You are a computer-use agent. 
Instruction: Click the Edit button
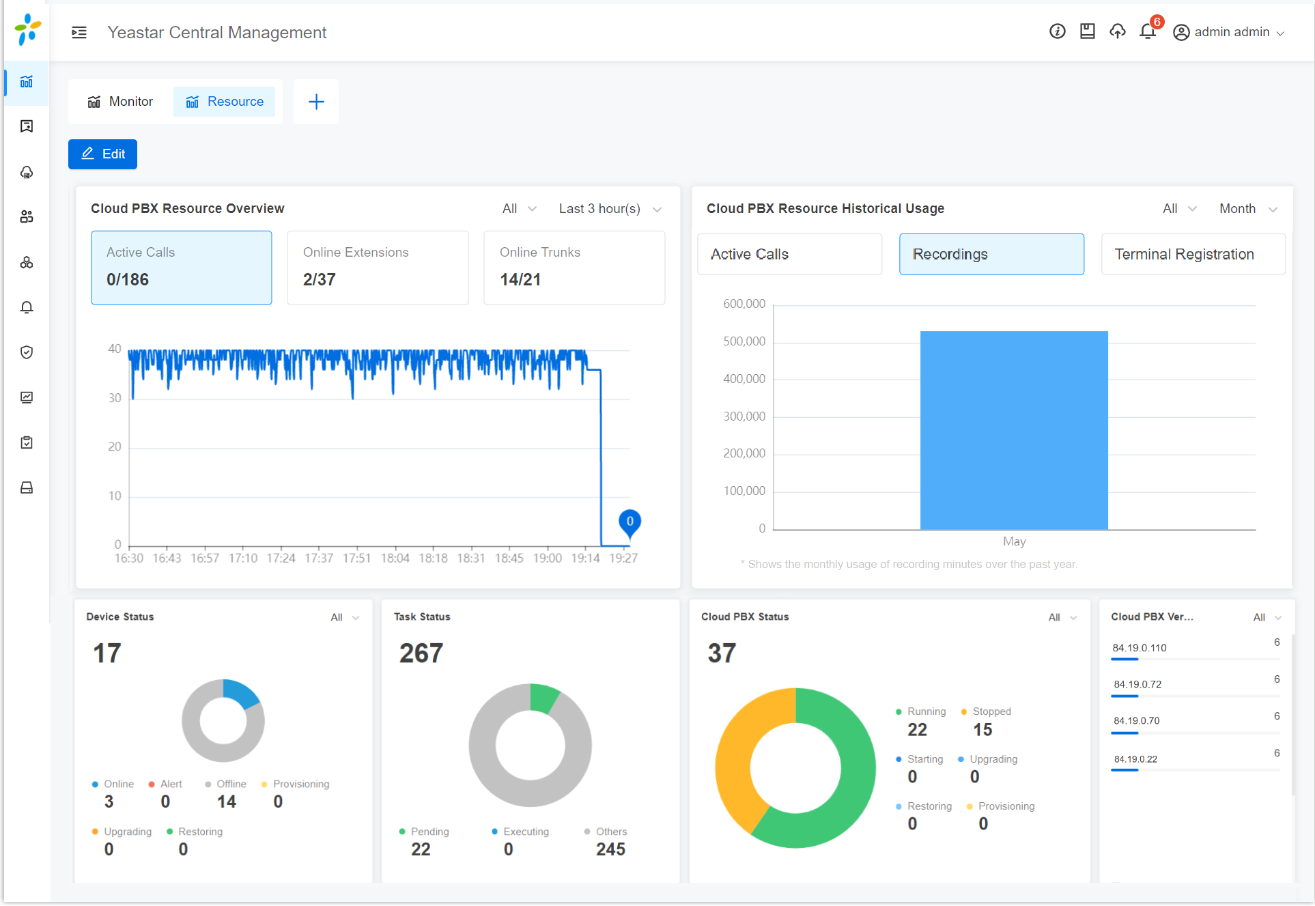(x=102, y=154)
